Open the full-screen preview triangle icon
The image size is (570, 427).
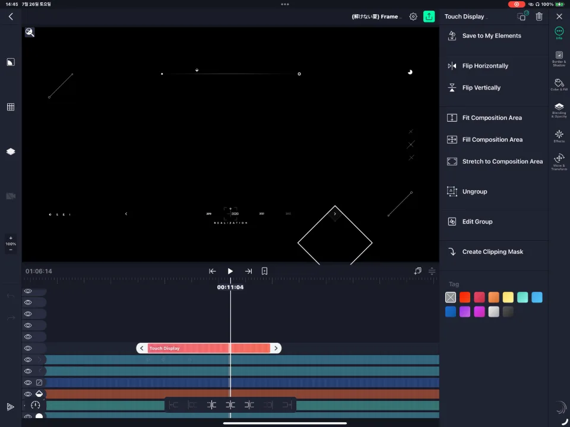pos(11,407)
